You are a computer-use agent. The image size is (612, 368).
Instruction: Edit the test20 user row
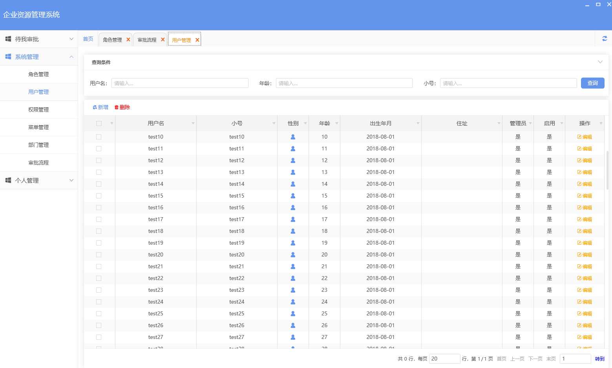point(585,255)
